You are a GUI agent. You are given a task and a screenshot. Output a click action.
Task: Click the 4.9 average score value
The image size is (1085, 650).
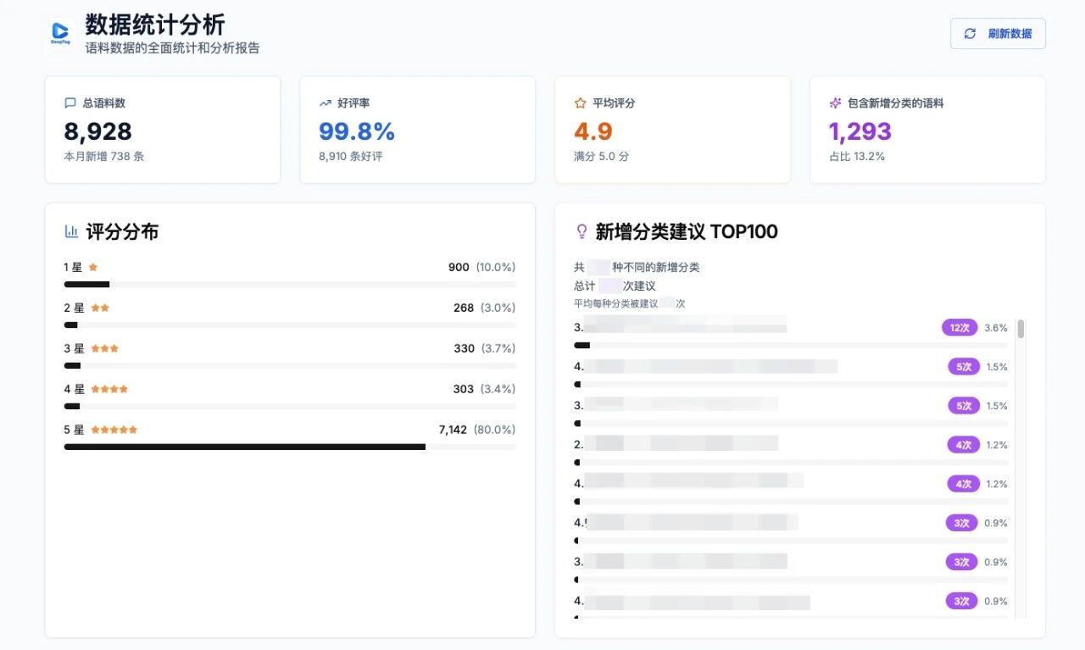tap(593, 131)
